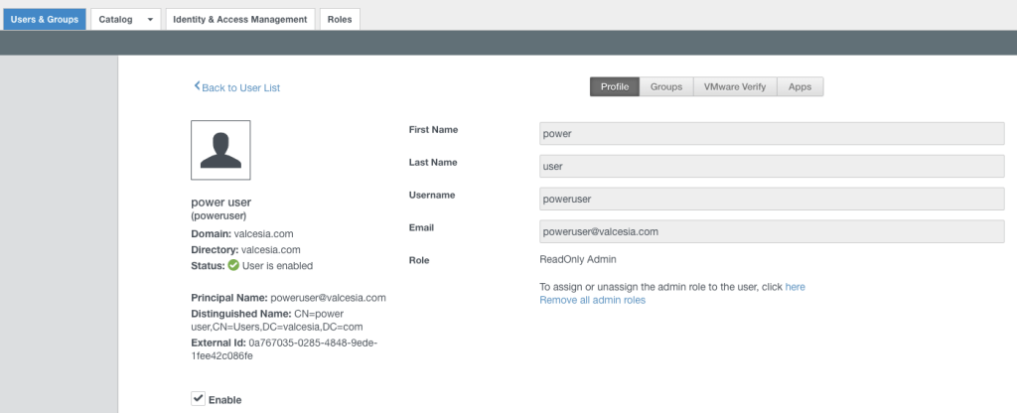This screenshot has height=413, width=1017.
Task: Open the Roles tab
Action: [x=340, y=19]
